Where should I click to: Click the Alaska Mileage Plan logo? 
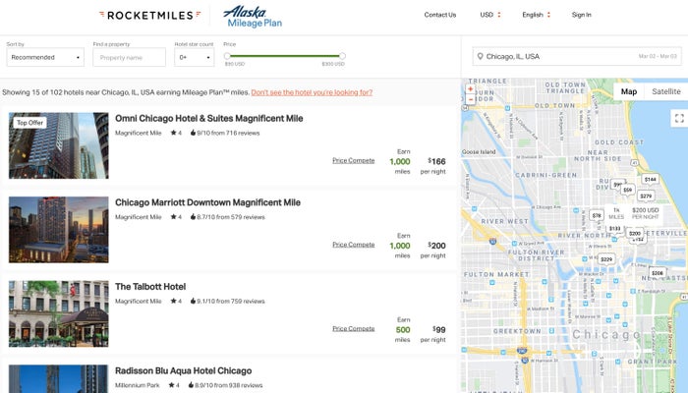254,17
